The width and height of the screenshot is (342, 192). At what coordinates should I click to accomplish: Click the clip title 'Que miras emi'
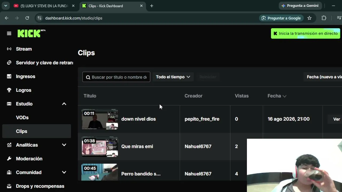pos(137,146)
